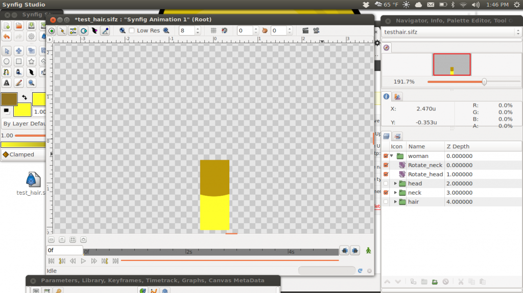Click the yellow default gradient bar
The width and height of the screenshot is (523, 293).
pyautogui.click(x=23, y=145)
